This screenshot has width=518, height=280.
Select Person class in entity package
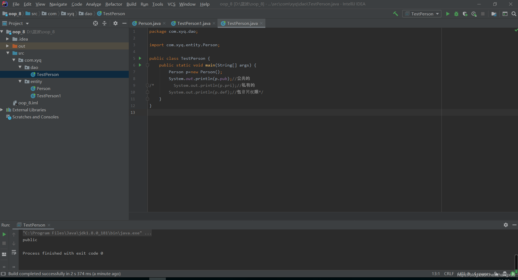[43, 88]
